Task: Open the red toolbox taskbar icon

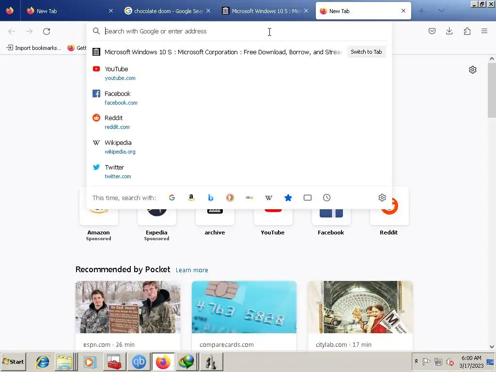Action: pyautogui.click(x=114, y=361)
